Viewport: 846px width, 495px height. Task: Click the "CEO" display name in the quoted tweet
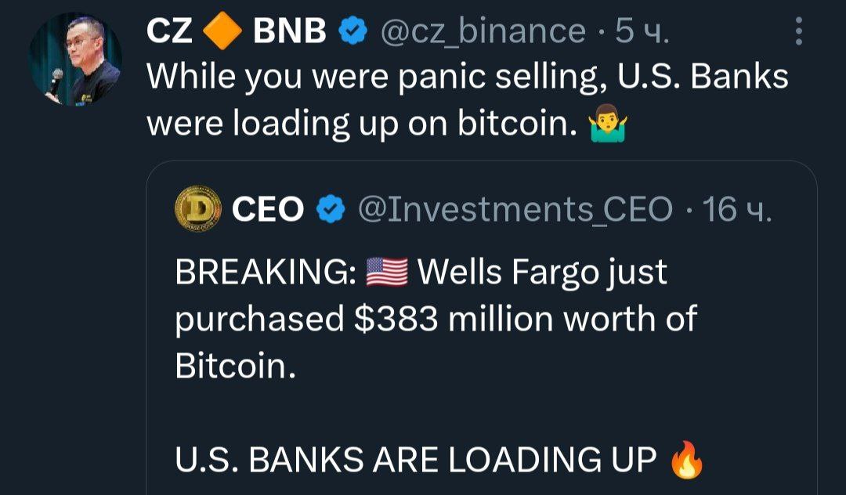tap(268, 209)
